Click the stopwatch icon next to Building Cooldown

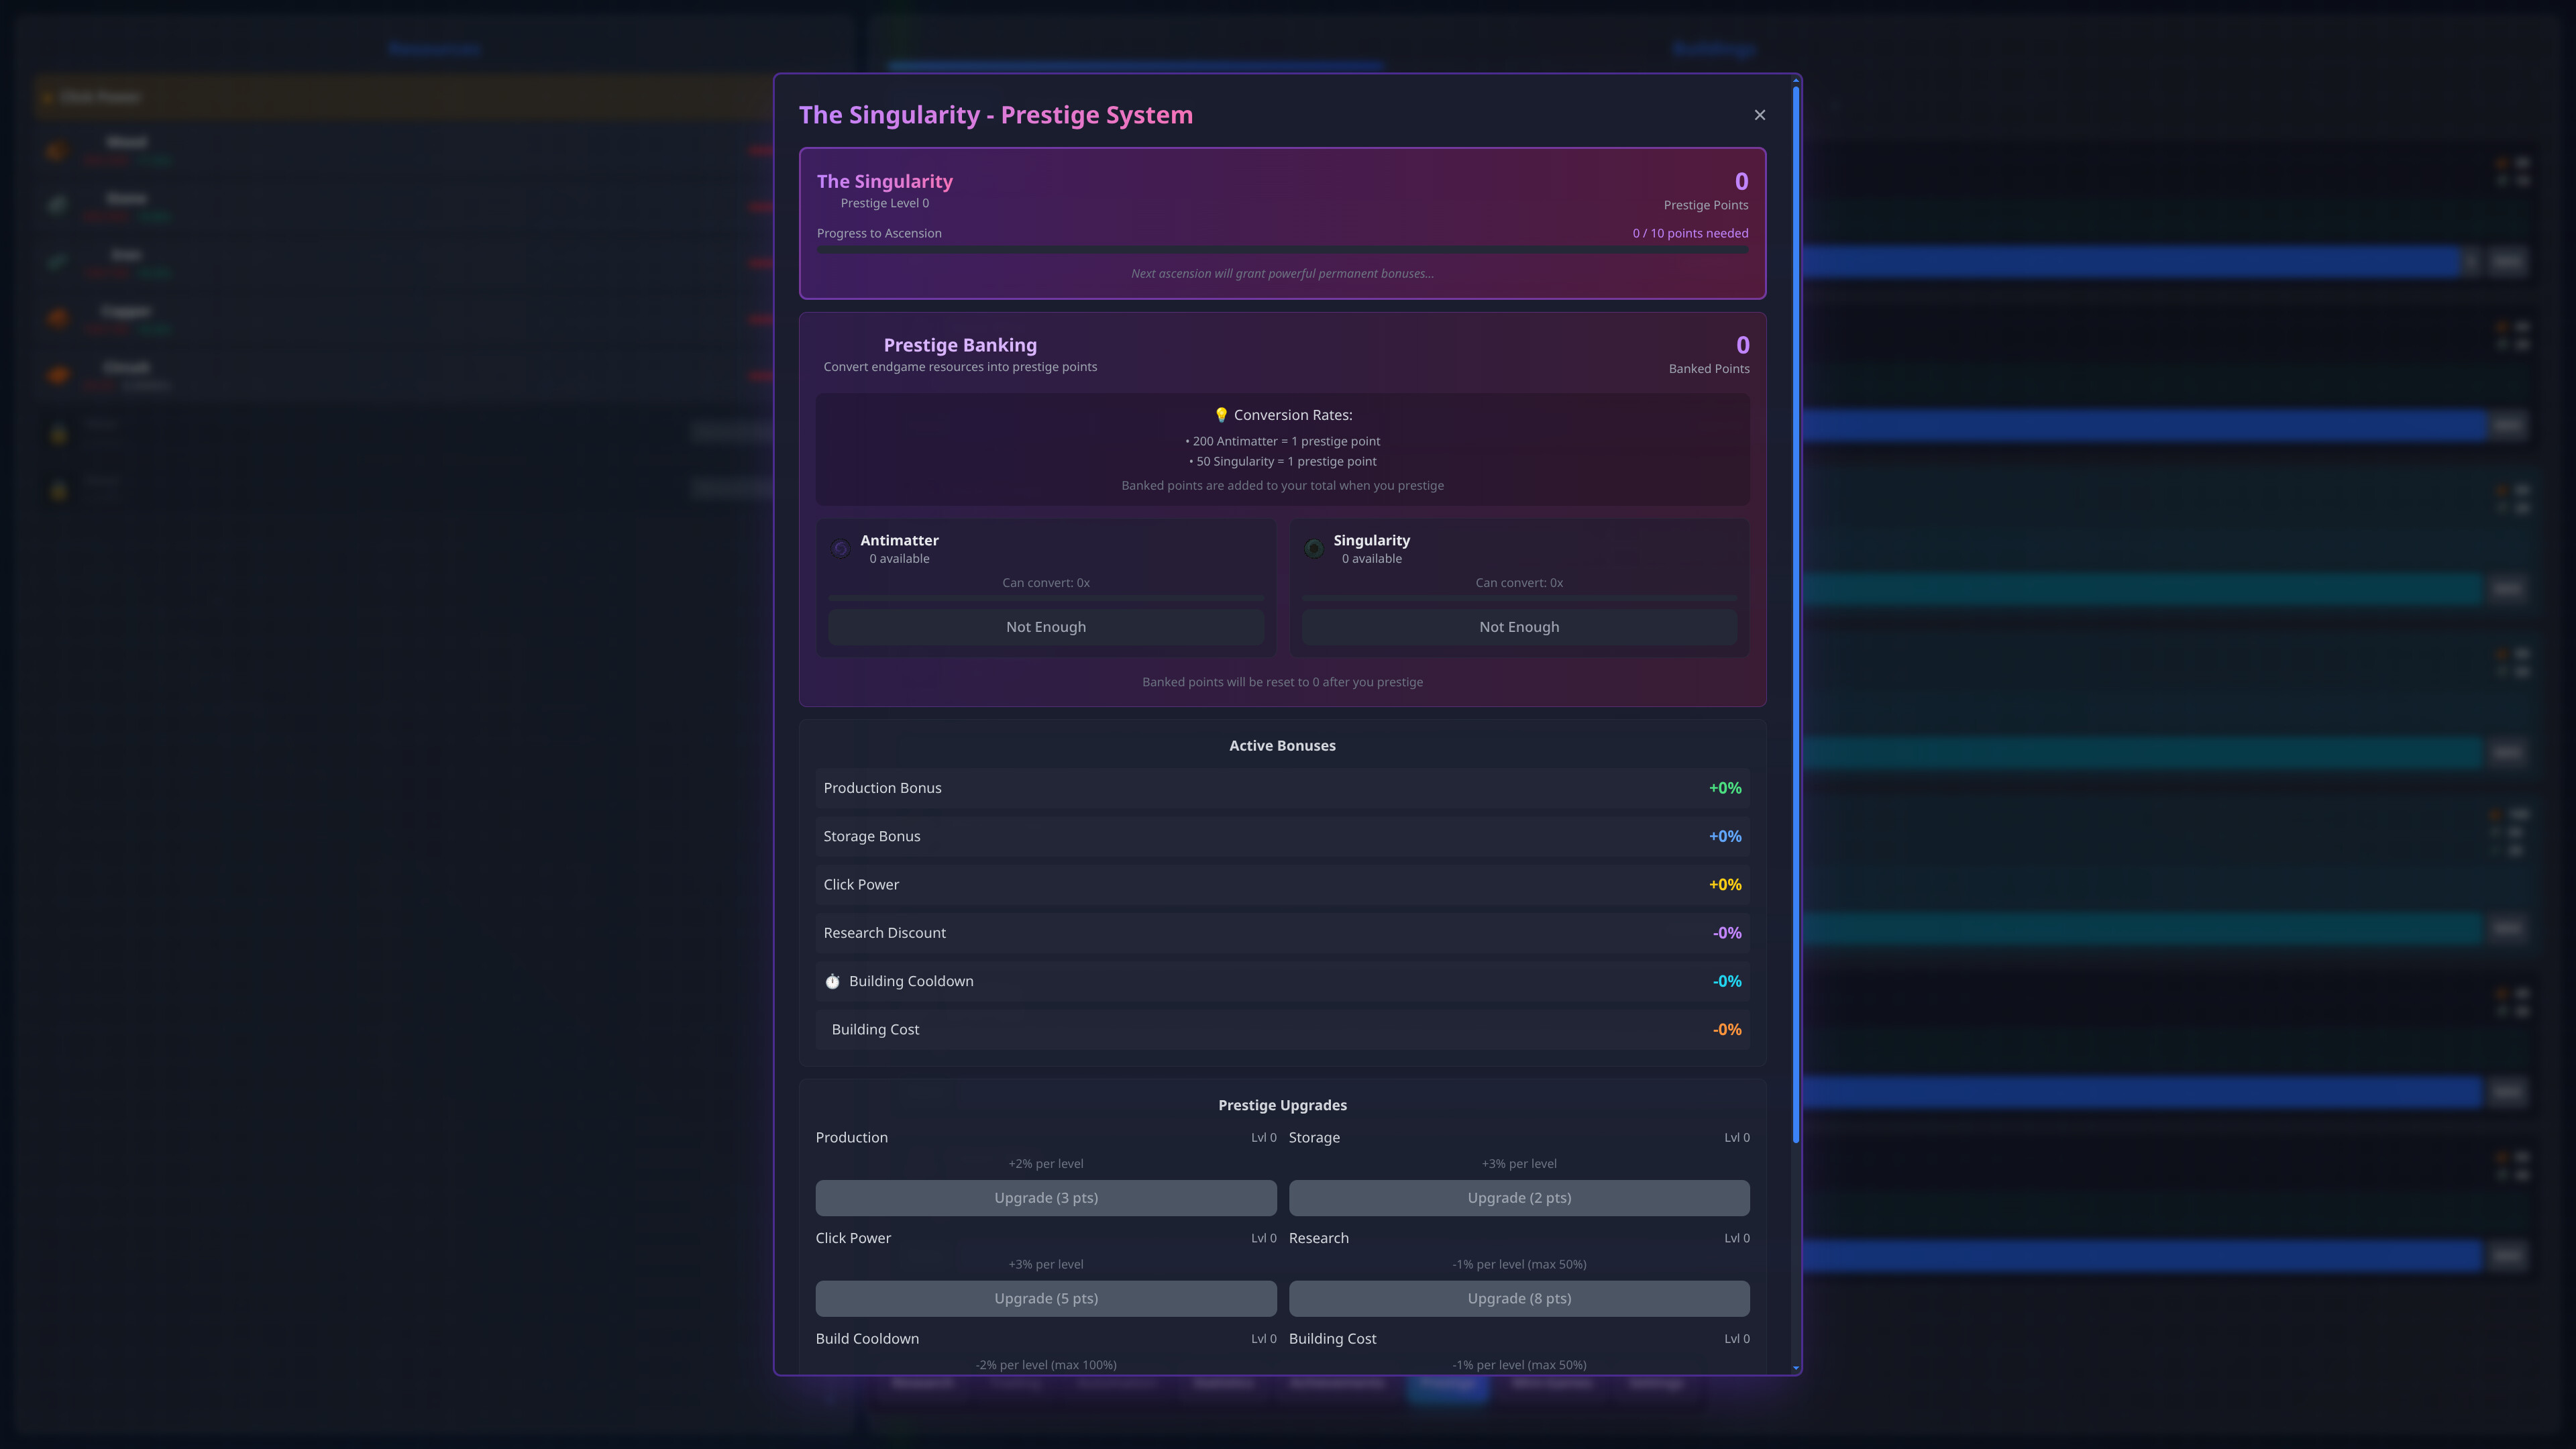833,981
